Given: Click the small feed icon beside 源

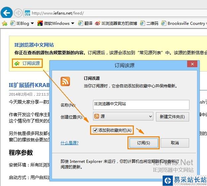Looking at the screenshot, I should pyautogui.click(x=97, y=116).
